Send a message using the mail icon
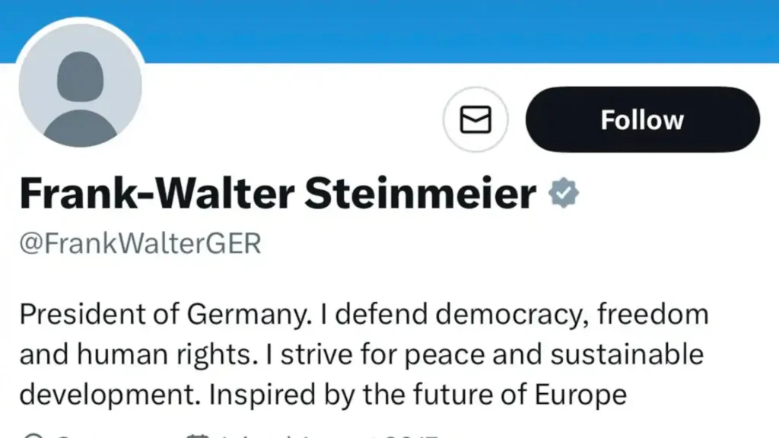Viewport: 779px width, 438px height. [475, 119]
